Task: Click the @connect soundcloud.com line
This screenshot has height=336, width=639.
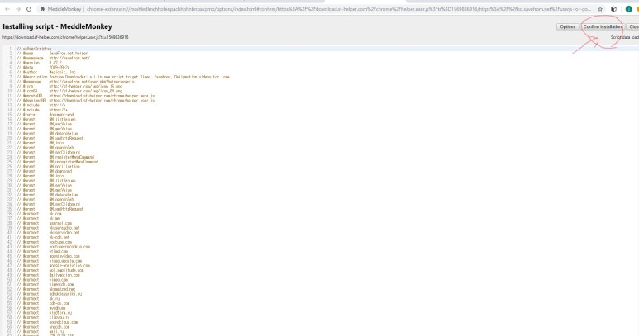Action: (x=47, y=322)
